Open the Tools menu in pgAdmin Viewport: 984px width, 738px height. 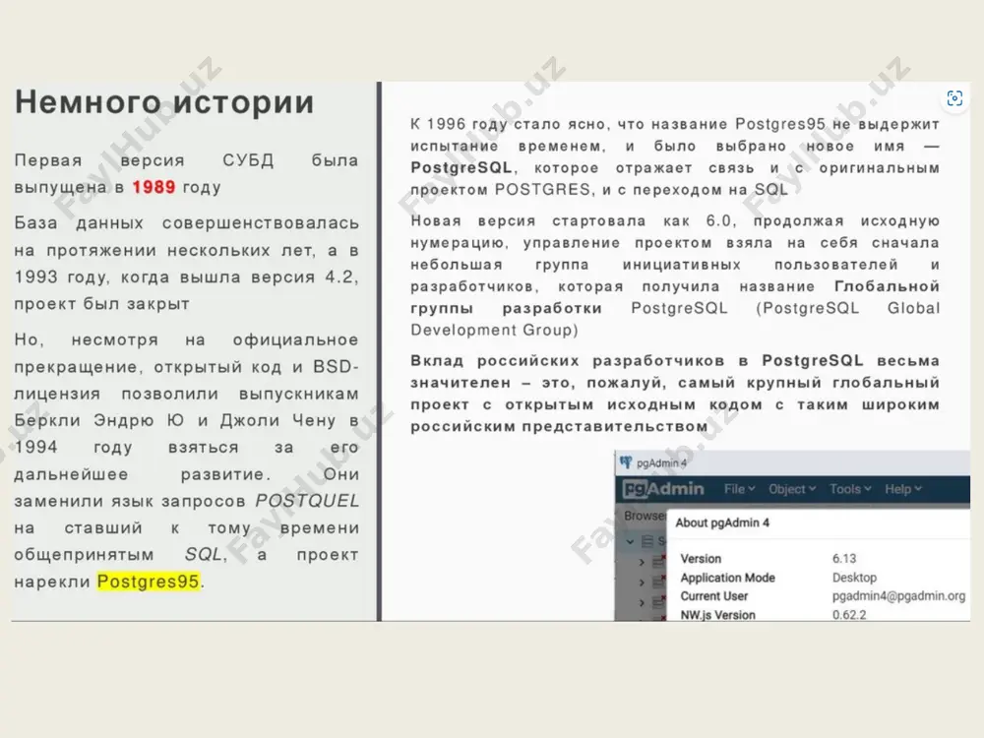(x=850, y=489)
